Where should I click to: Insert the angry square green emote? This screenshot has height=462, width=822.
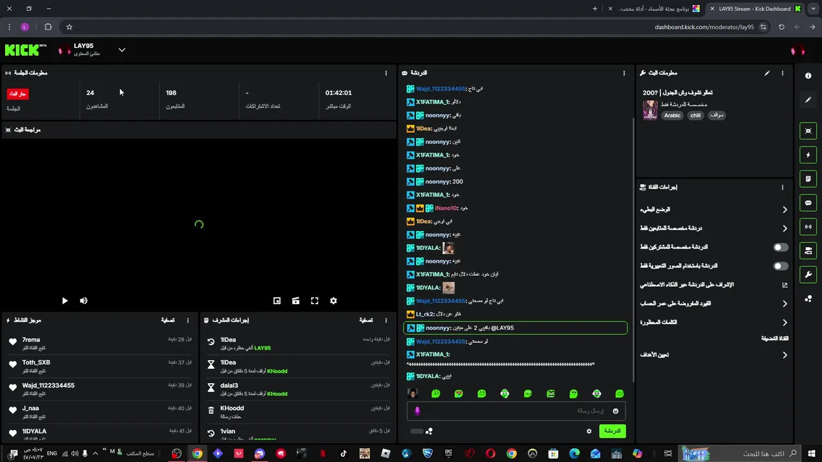coord(550,394)
